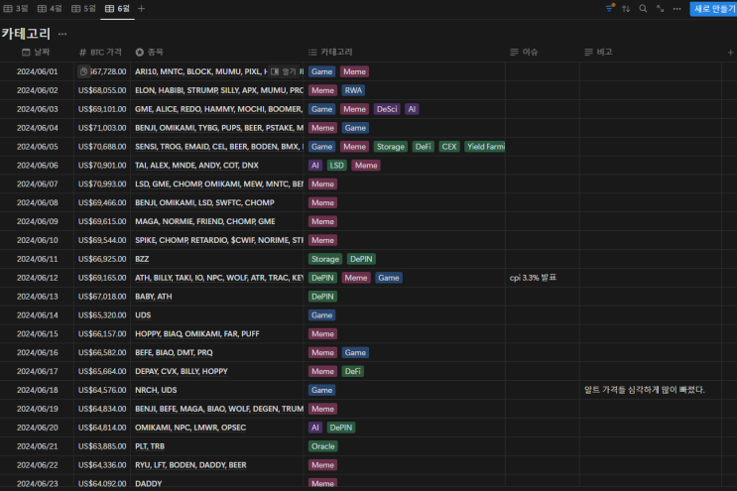Switch to the 5월 tab
Image resolution: width=737 pixels, height=491 pixels.
(x=83, y=9)
